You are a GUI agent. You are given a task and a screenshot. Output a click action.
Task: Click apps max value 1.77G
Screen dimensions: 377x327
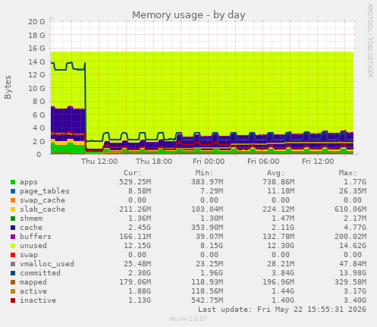pyautogui.click(x=355, y=182)
